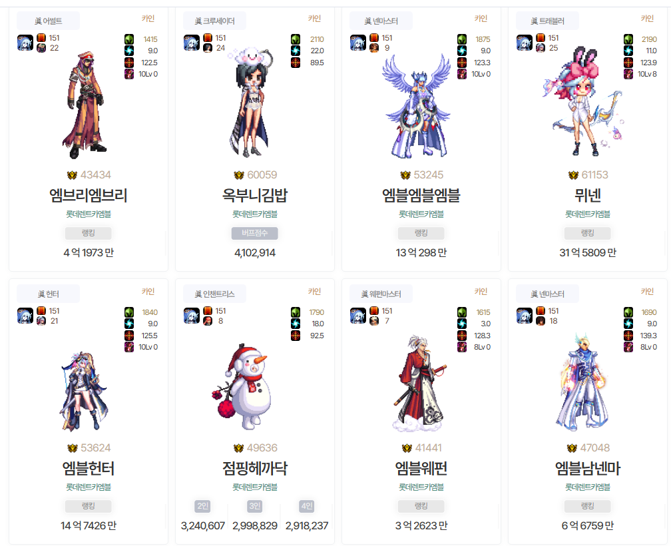Click the adventure group avatar on 엠블헌터 card
Screen dimensions: 671x546
pyautogui.click(x=25, y=316)
